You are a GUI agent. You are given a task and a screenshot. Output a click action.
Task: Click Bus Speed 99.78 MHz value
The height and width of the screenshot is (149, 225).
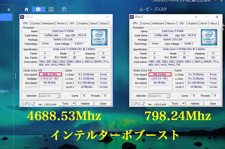click(x=159, y=83)
